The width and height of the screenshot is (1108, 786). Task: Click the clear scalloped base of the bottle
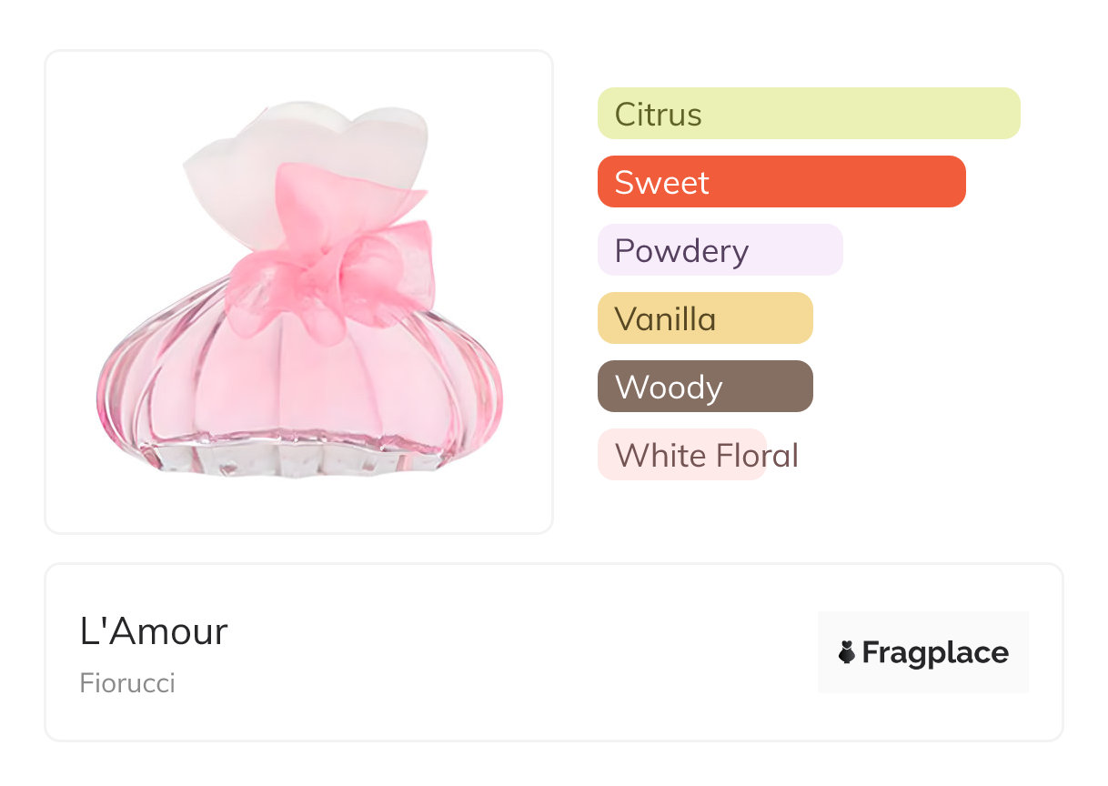(300, 459)
